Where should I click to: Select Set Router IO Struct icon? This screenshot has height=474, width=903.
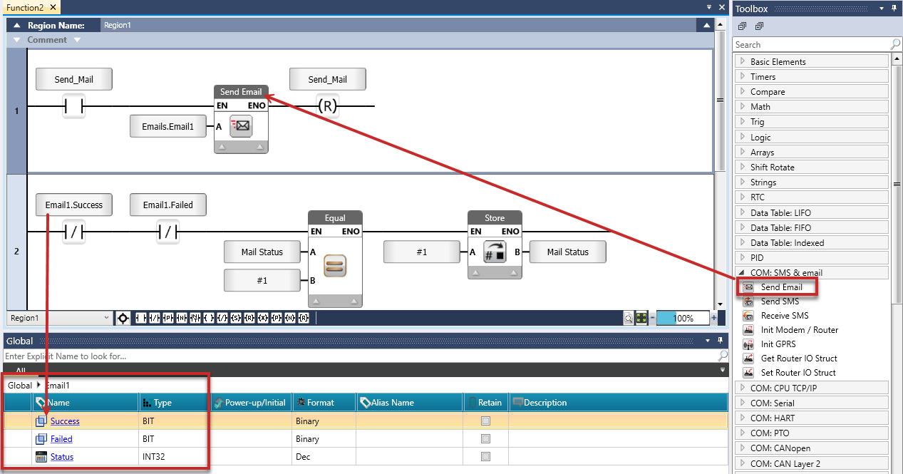tap(748, 373)
